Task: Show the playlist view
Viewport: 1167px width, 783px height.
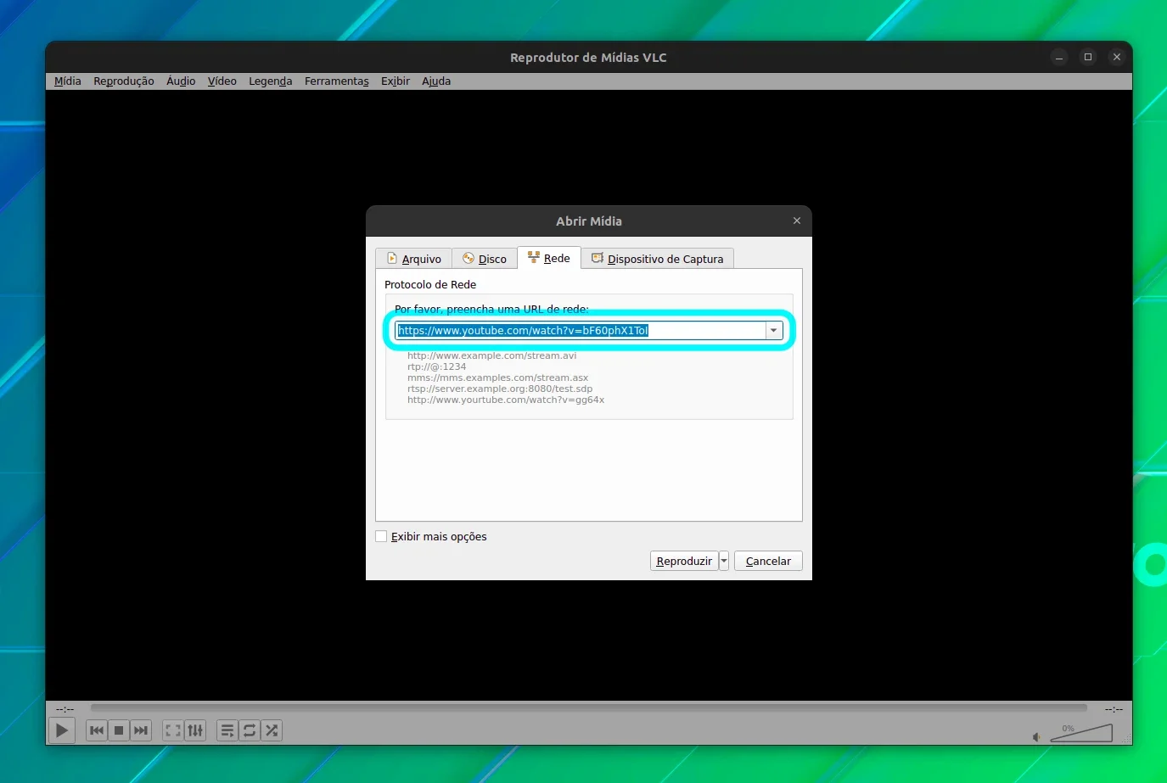Action: coord(227,730)
